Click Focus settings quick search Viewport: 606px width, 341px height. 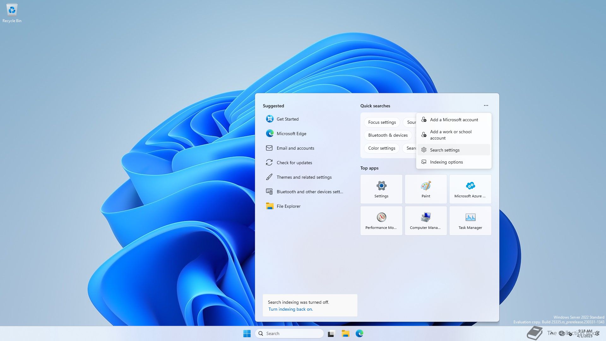coord(382,122)
